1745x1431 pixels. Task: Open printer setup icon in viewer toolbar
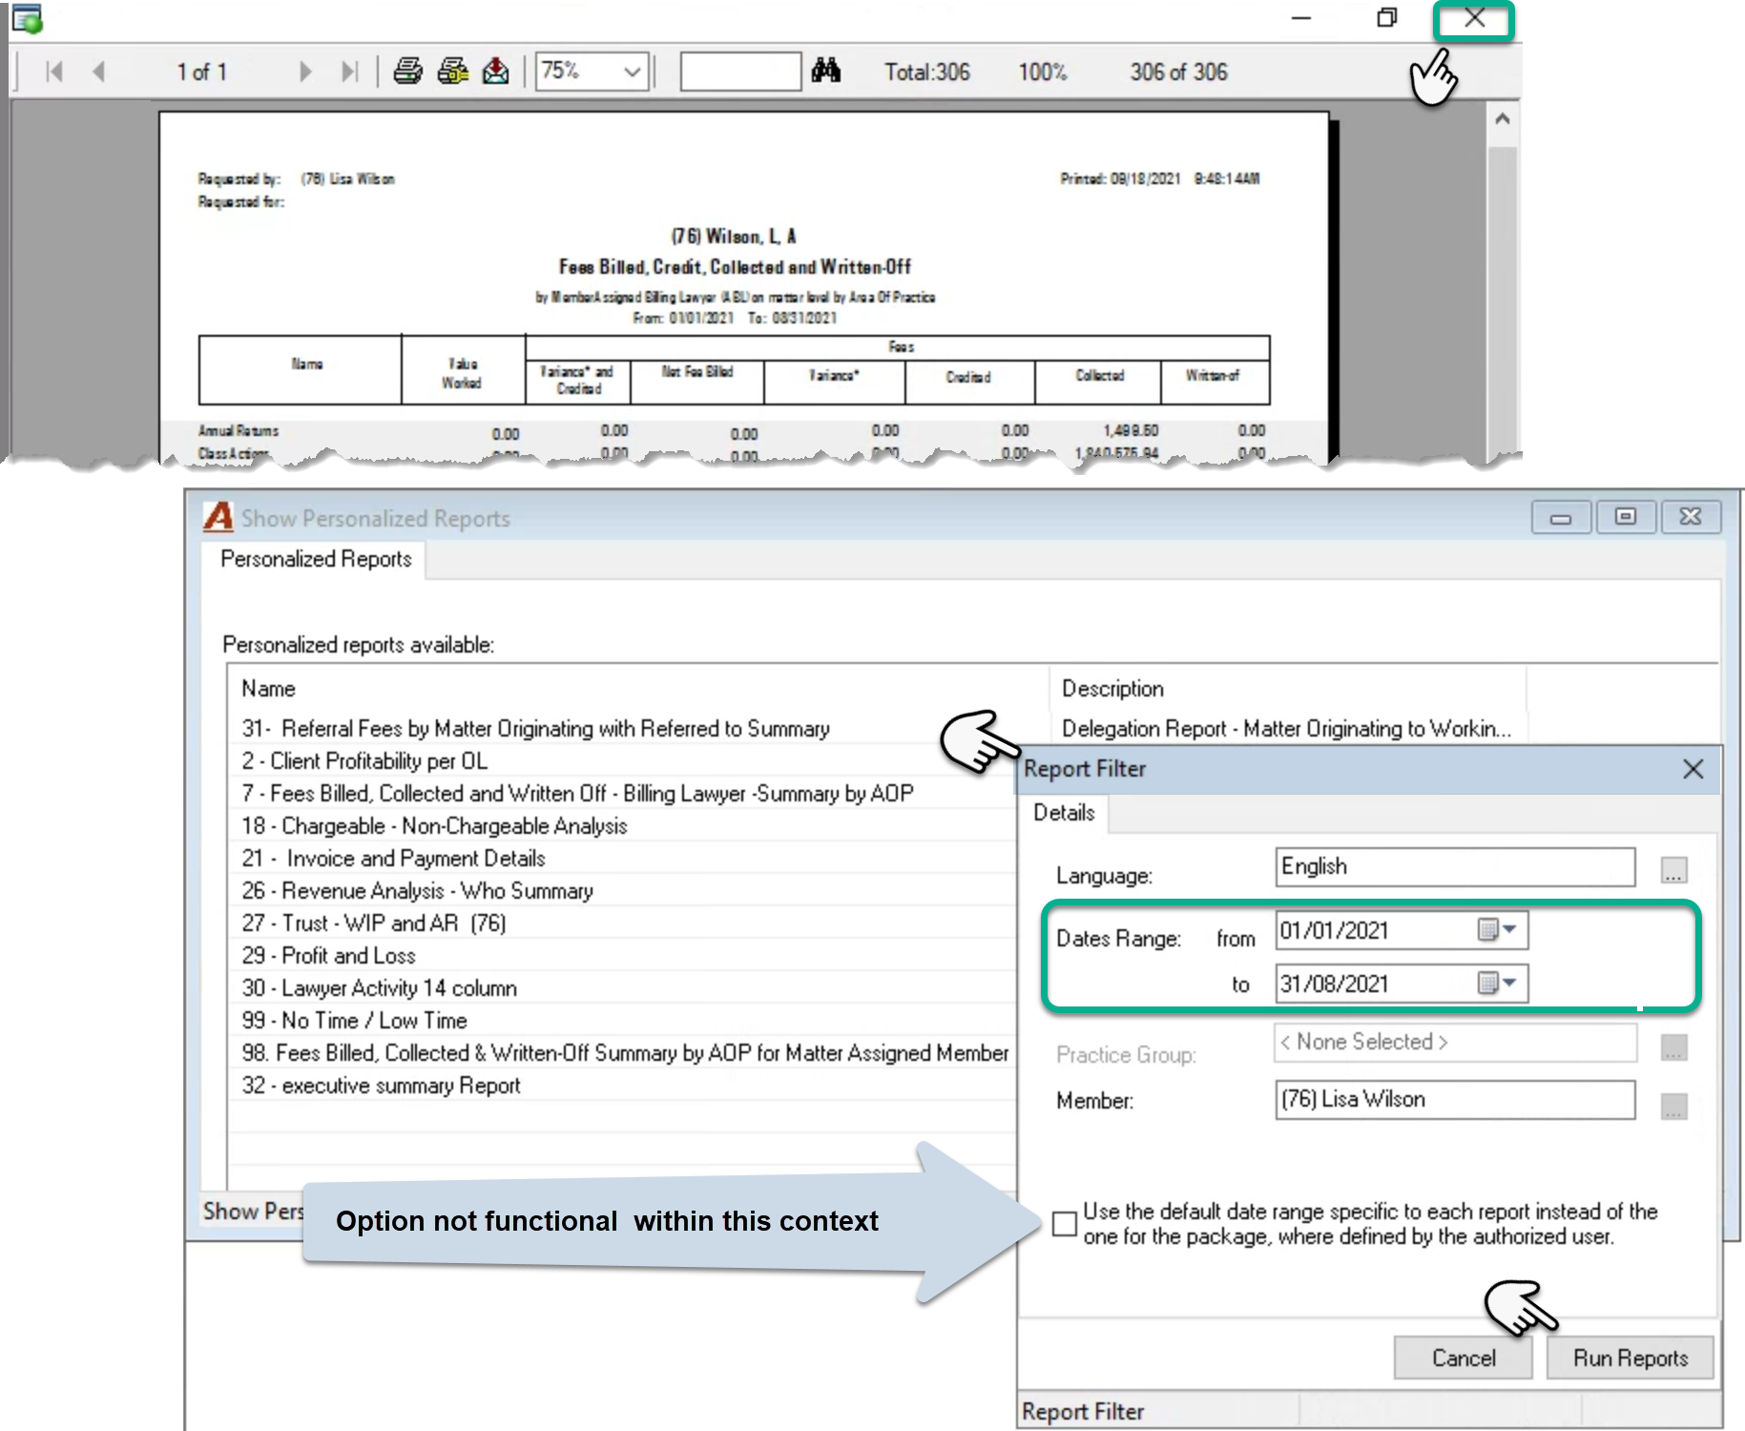452,71
